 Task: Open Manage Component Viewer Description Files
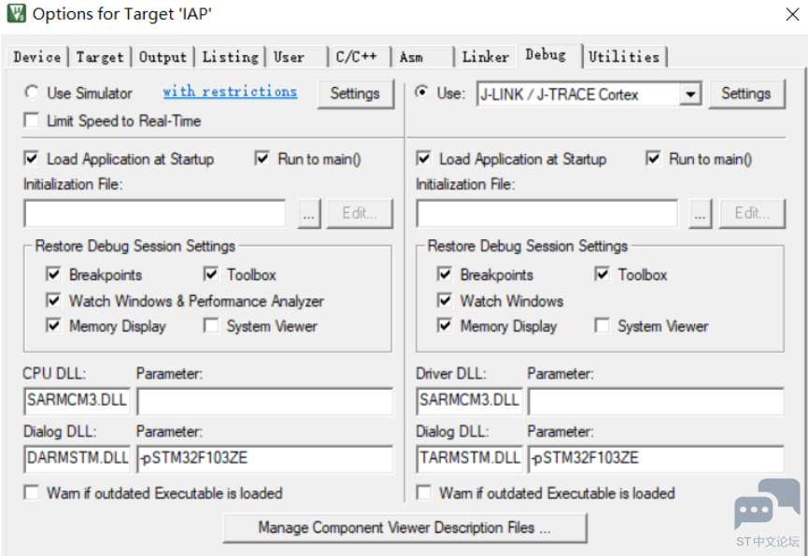404,528
